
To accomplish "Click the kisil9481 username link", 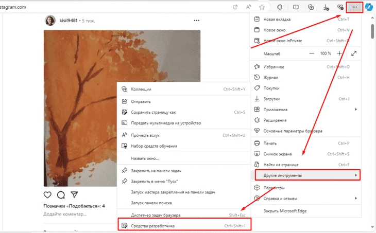I will (69, 21).
